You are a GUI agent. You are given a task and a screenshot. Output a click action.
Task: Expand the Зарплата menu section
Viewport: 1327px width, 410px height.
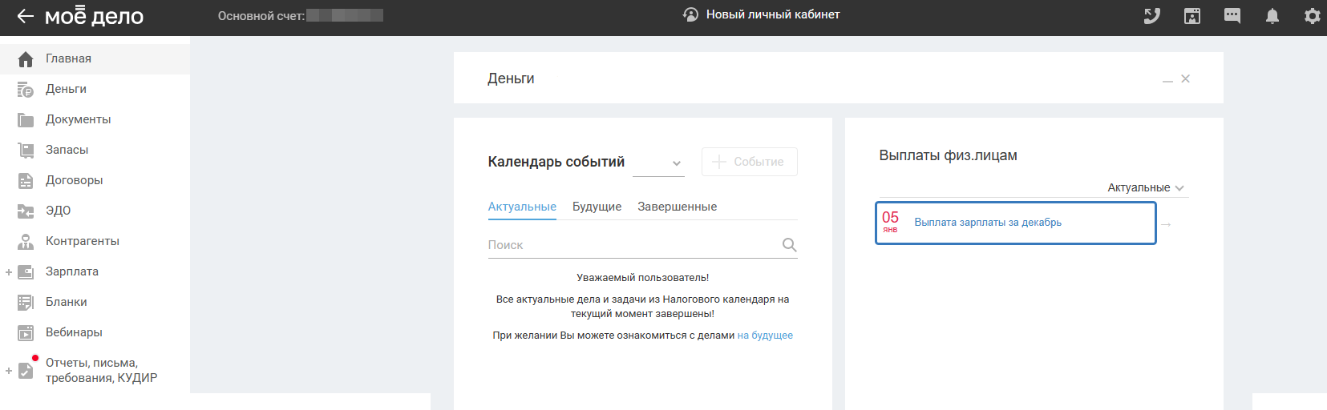[x=9, y=272]
